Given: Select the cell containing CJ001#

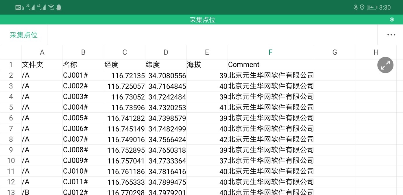Looking at the screenshot, I should 83,75.
